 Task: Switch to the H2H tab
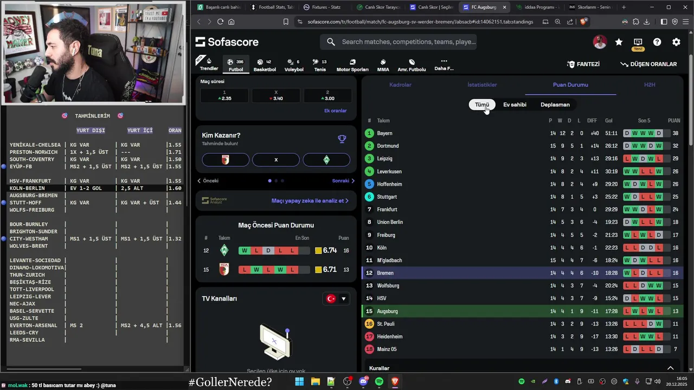tap(650, 85)
